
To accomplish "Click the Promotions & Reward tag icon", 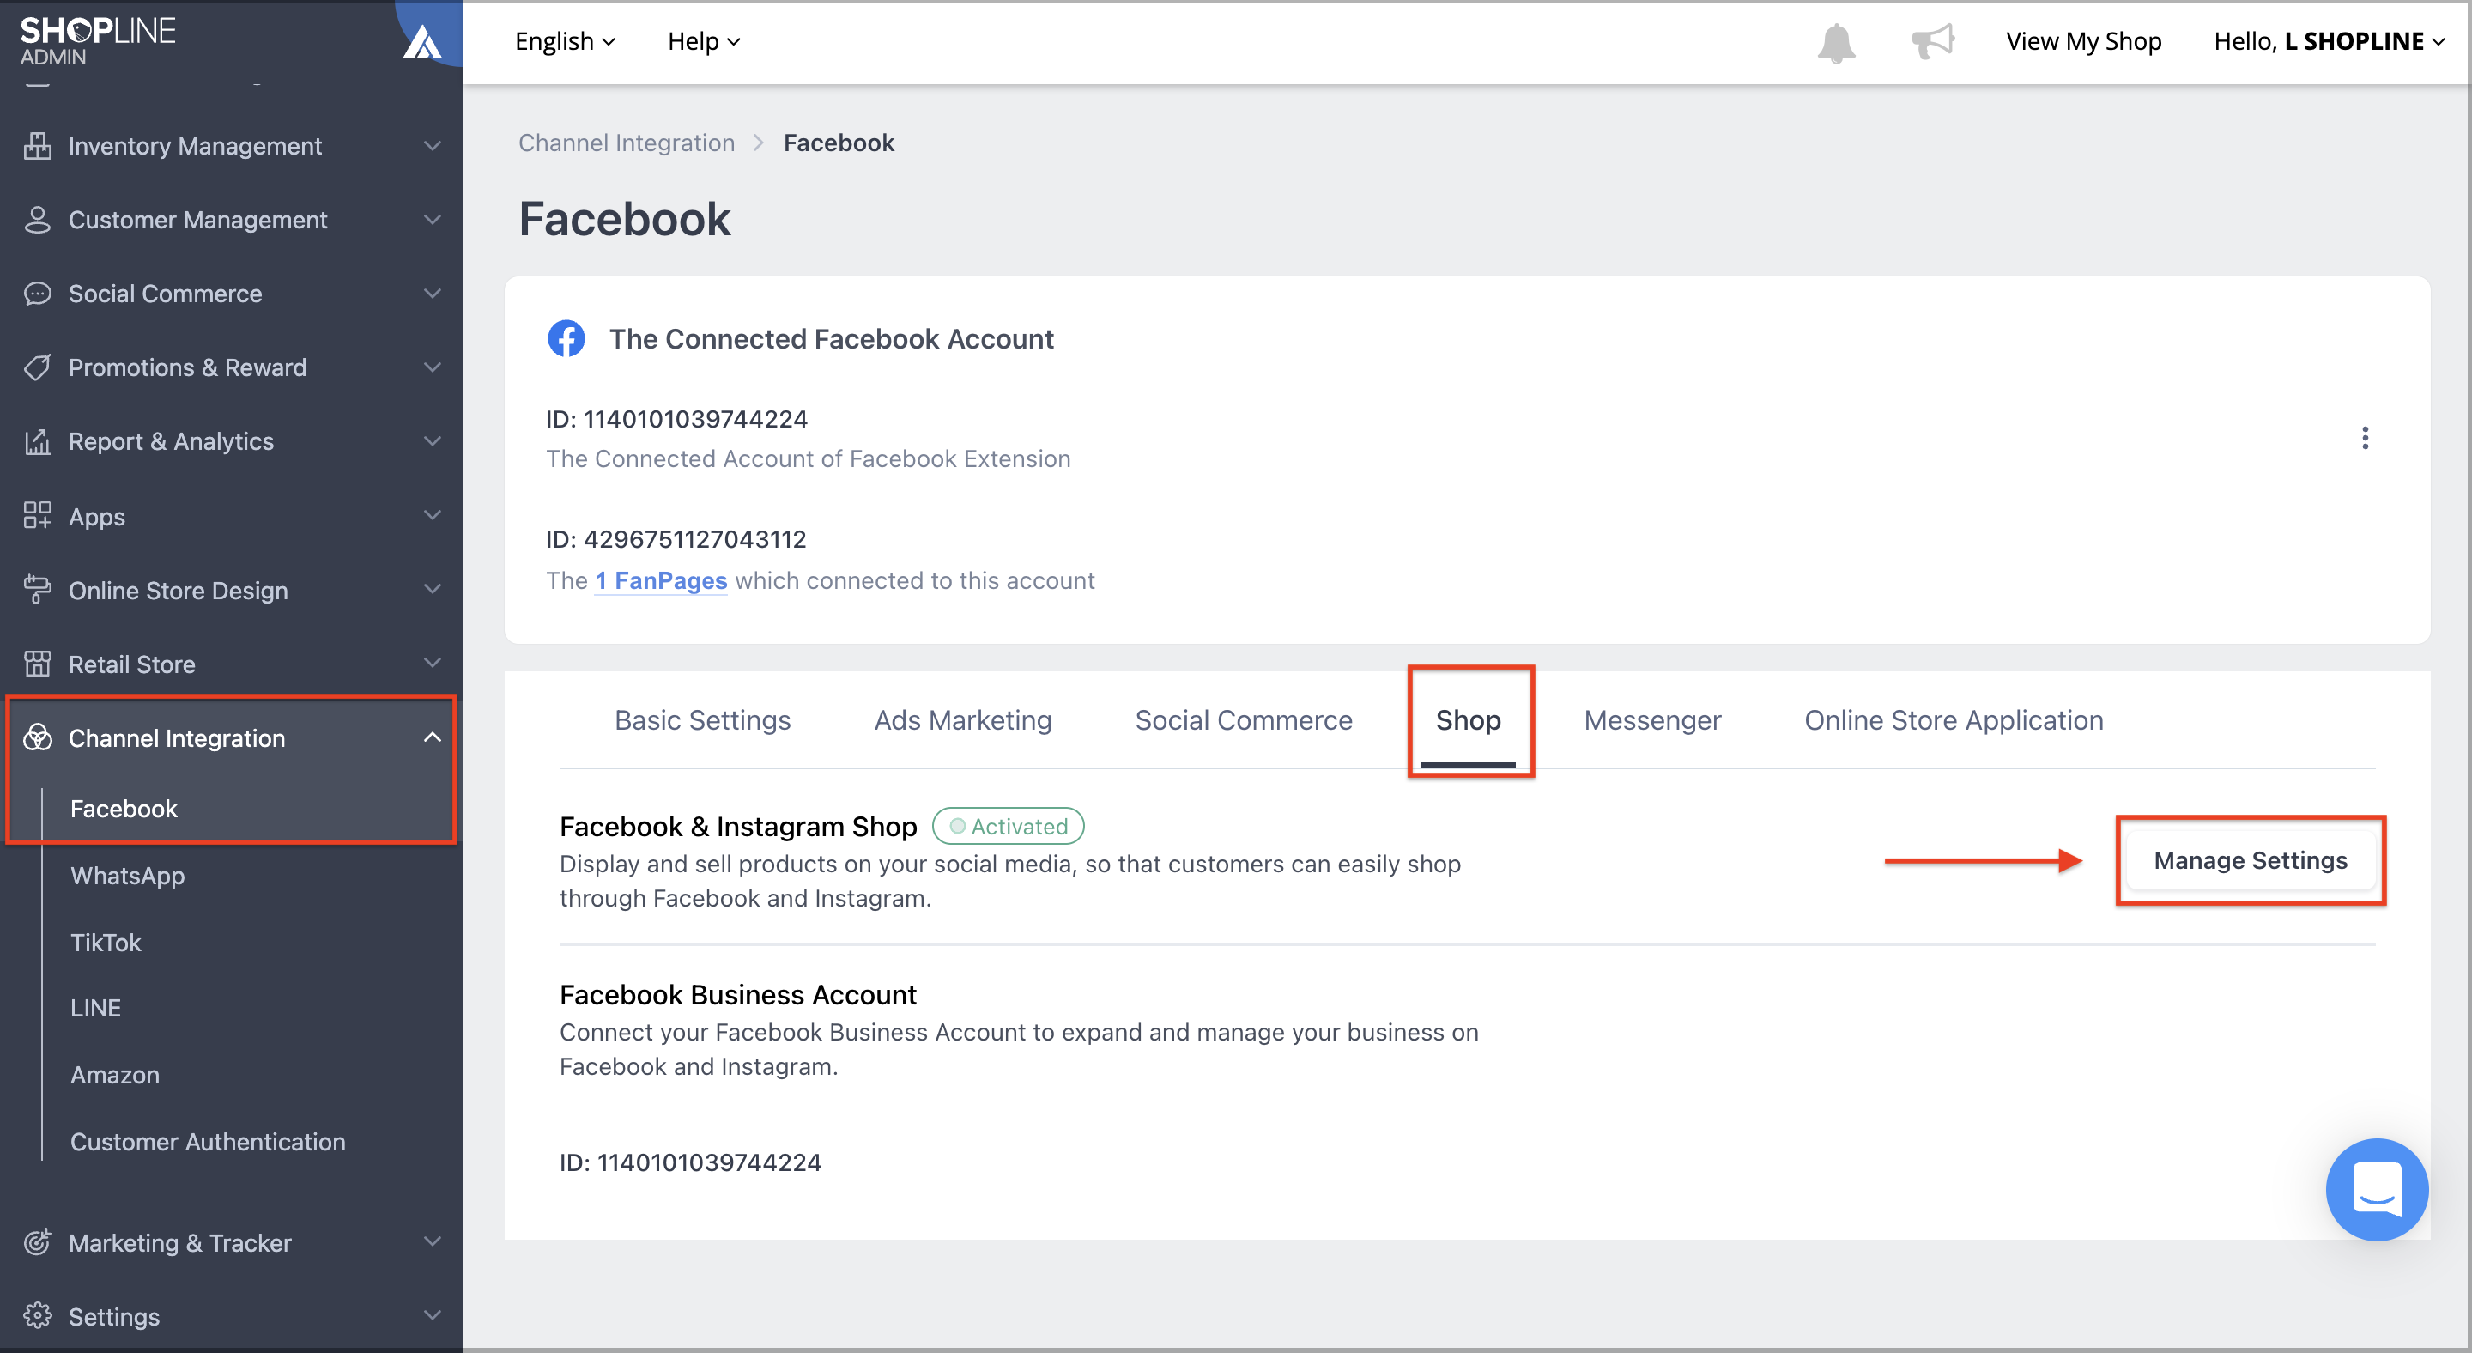I will pos(38,367).
